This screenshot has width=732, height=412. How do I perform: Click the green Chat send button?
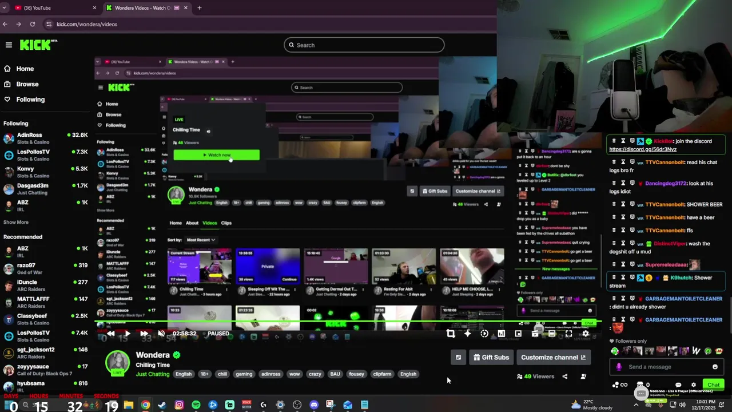click(713, 385)
